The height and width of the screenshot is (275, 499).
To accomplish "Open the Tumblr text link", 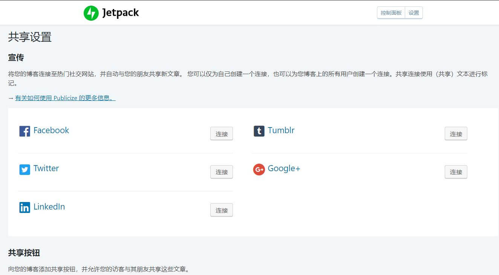I will 281,131.
